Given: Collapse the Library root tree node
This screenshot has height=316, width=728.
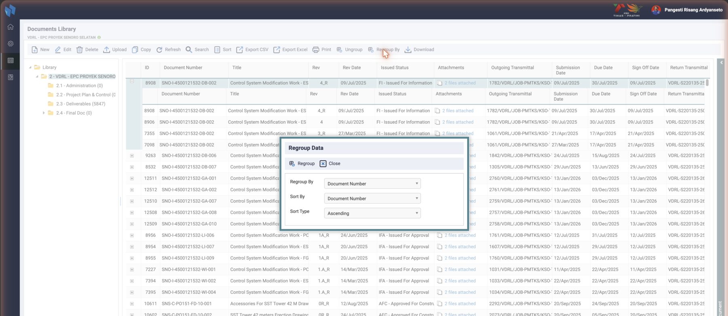Looking at the screenshot, I should click(x=30, y=67).
